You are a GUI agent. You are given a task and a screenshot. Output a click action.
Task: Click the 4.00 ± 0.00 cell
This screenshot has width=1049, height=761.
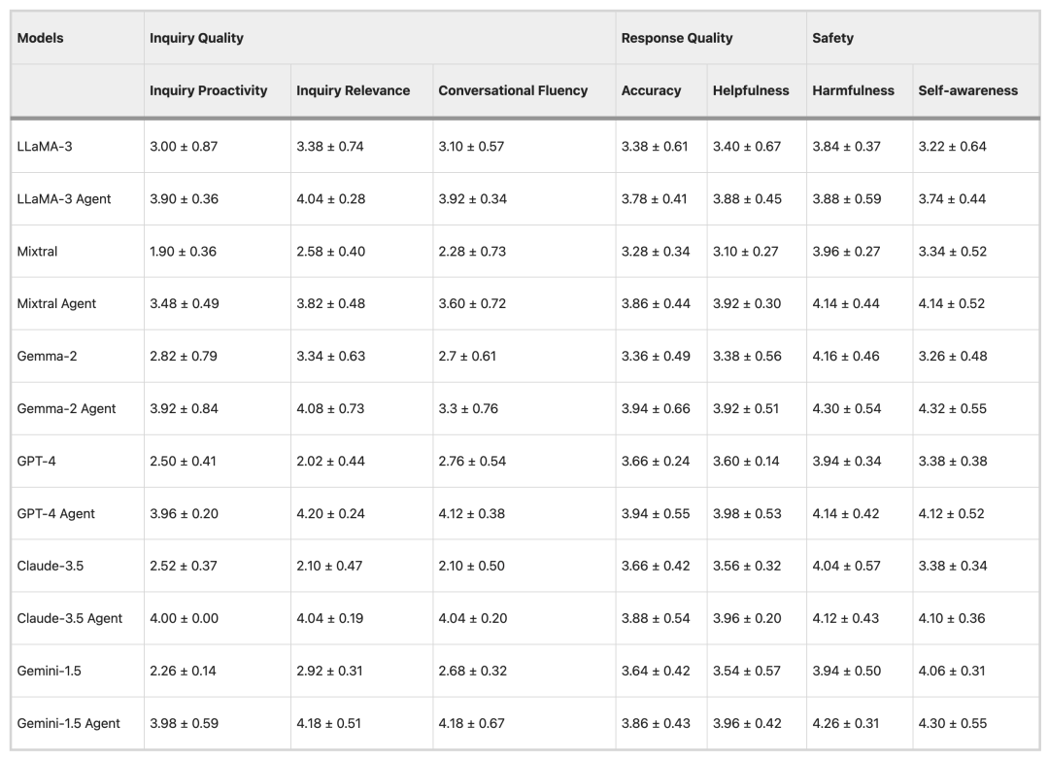[x=184, y=619]
